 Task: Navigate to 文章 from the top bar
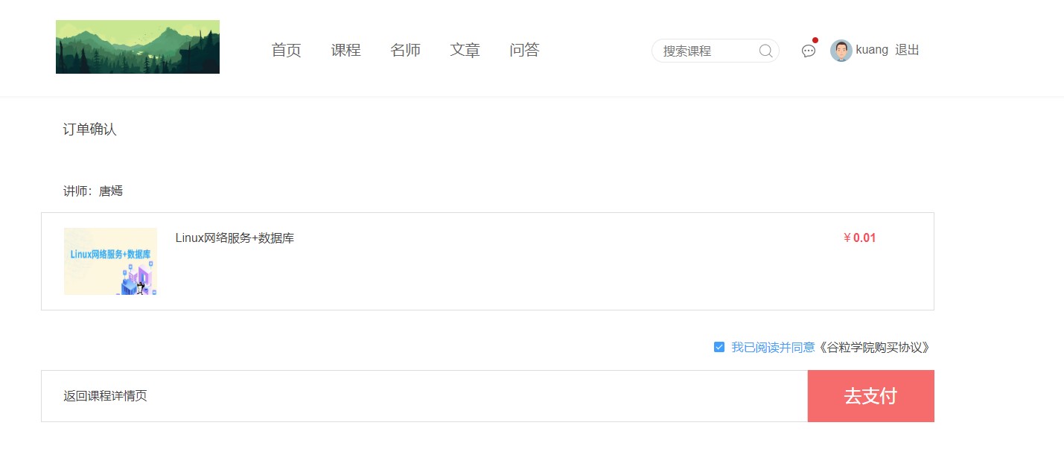coord(465,50)
